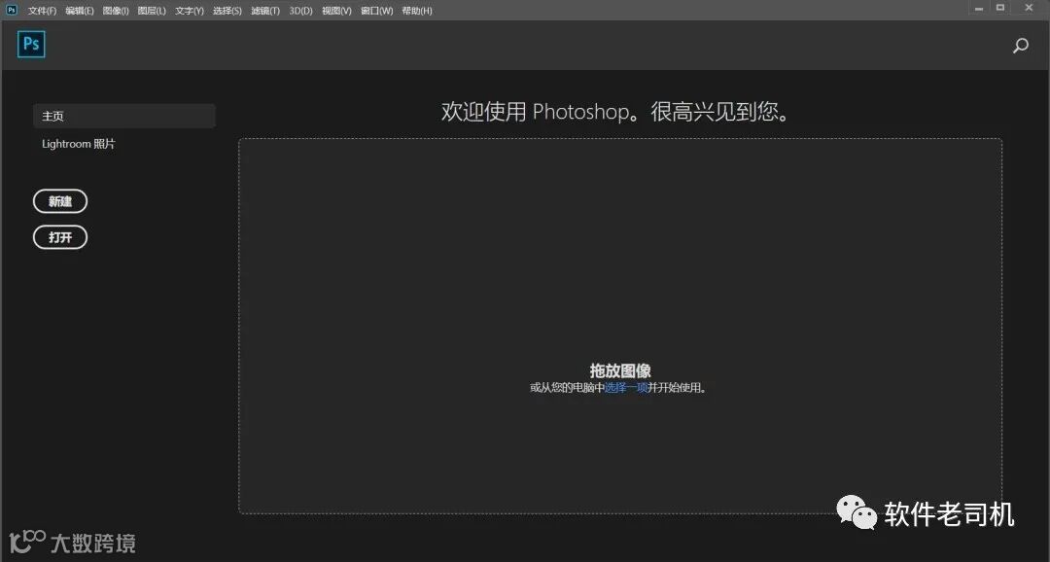Click the 选择一项 link
This screenshot has width=1050, height=562.
coord(626,388)
